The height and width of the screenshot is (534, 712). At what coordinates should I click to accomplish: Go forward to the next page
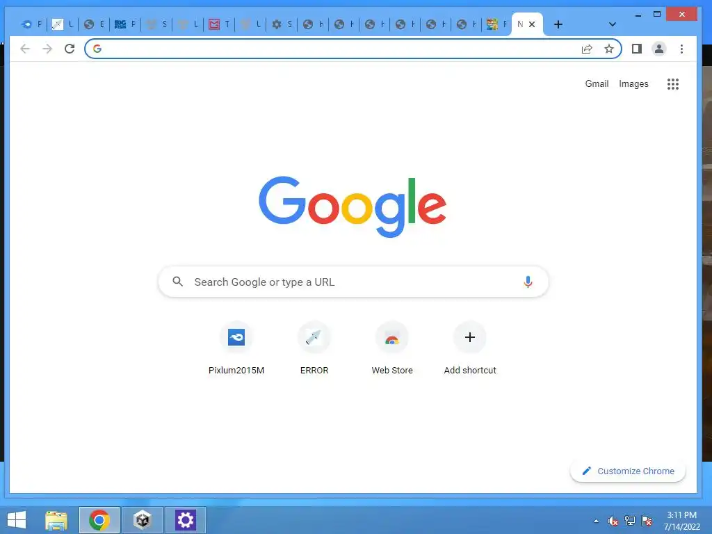coord(47,49)
